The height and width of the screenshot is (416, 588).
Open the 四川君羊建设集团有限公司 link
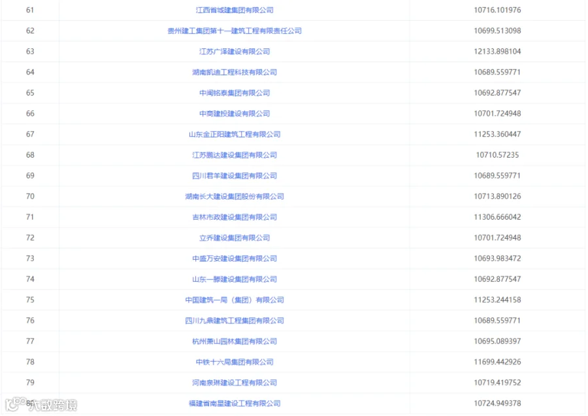coord(235,176)
